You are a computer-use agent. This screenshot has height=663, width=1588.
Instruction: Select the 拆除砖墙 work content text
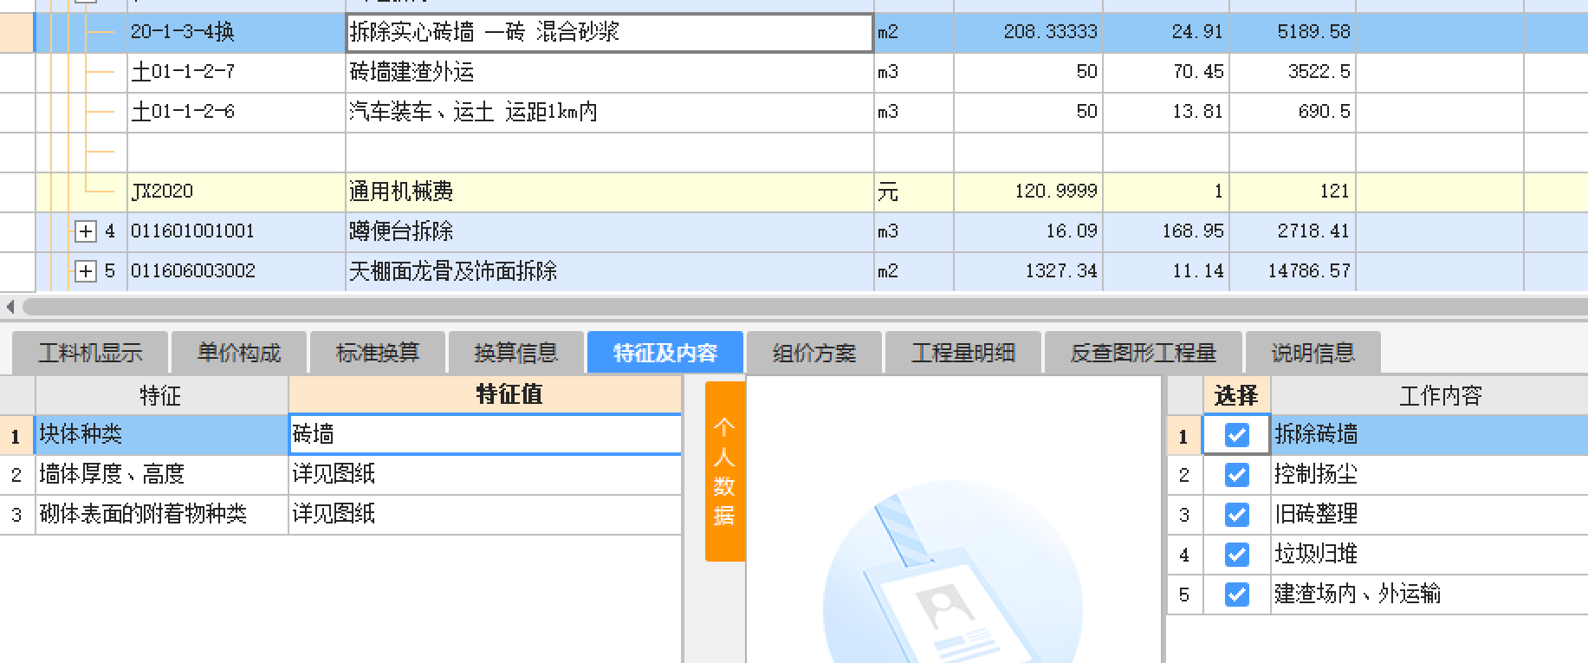(1316, 434)
